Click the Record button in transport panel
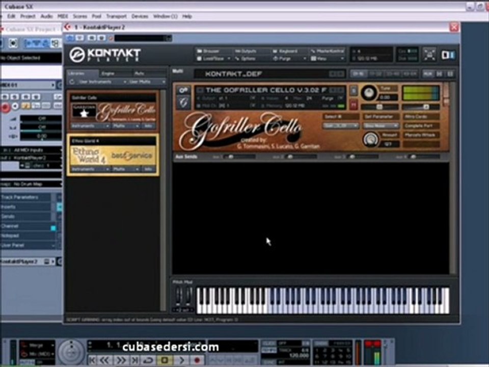489x367 pixels. pyautogui.click(x=197, y=360)
